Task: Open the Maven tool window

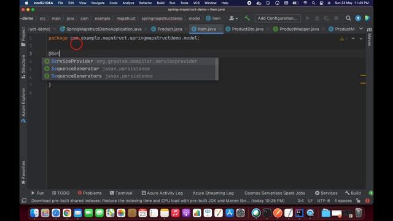Action: pyautogui.click(x=369, y=37)
